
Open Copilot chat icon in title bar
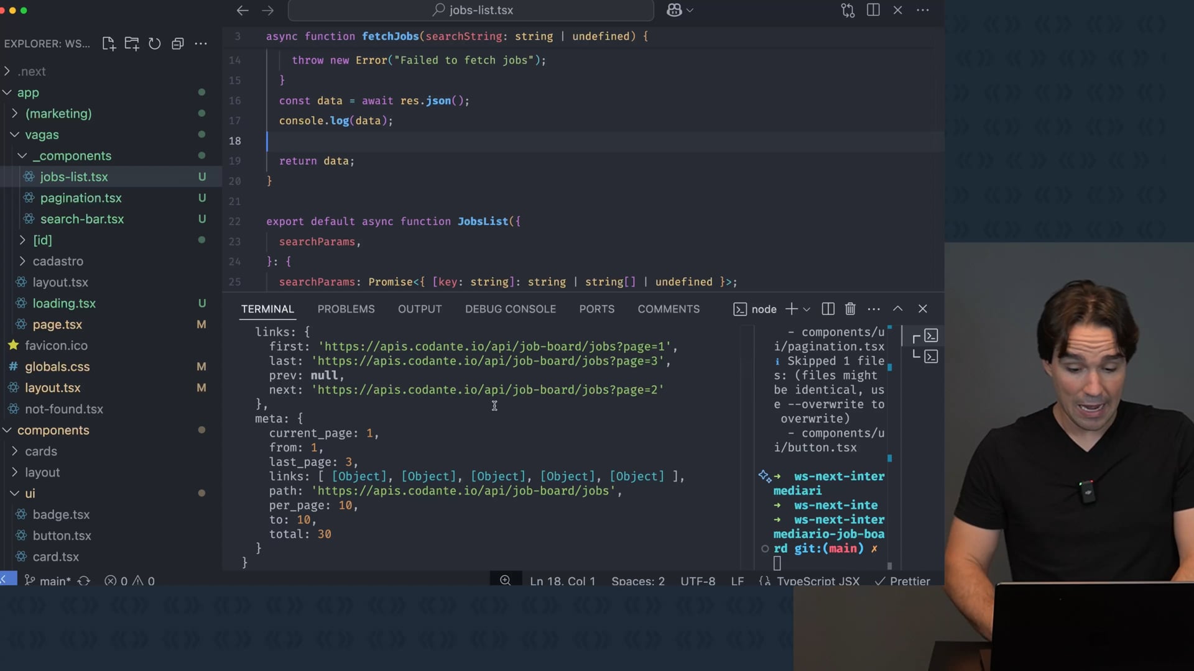(675, 10)
